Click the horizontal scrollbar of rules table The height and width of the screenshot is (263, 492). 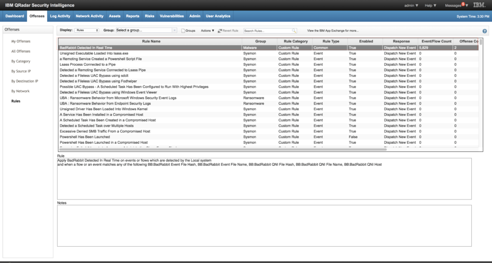click(223, 150)
